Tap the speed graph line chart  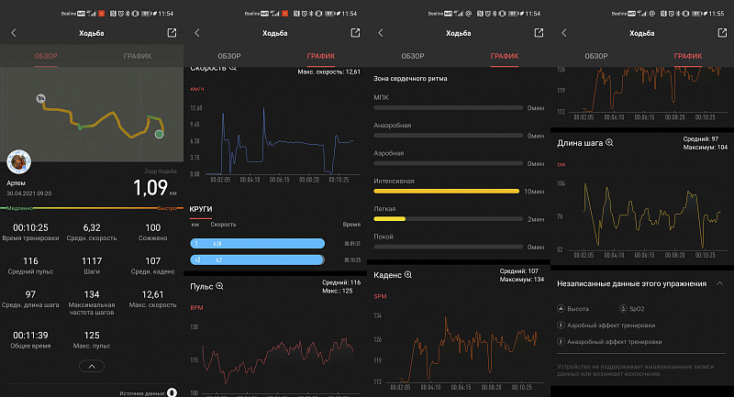[x=280, y=141]
